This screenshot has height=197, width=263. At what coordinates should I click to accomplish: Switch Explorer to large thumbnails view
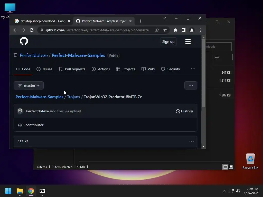tap(231, 167)
